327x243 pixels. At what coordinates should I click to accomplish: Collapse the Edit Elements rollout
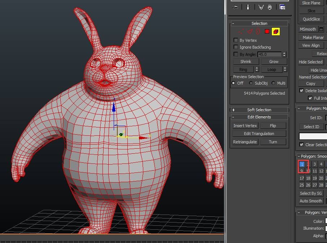(x=259, y=117)
